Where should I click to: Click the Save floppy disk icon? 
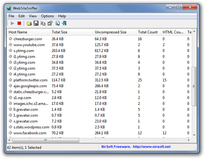pyautogui.click(x=36, y=23)
